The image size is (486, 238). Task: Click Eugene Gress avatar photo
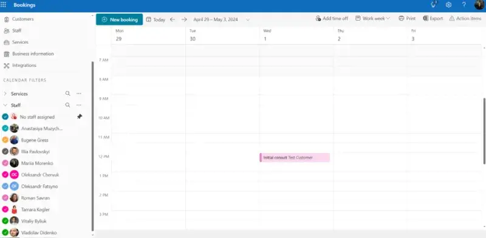tap(14, 140)
